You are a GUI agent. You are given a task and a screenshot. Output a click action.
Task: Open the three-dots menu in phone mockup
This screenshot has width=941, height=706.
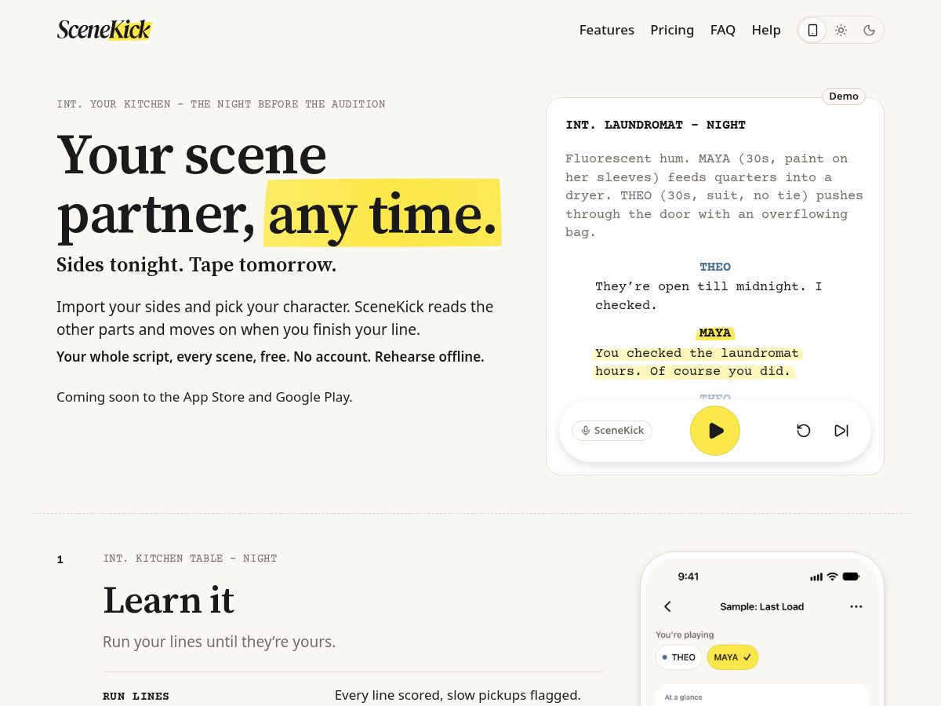point(856,606)
